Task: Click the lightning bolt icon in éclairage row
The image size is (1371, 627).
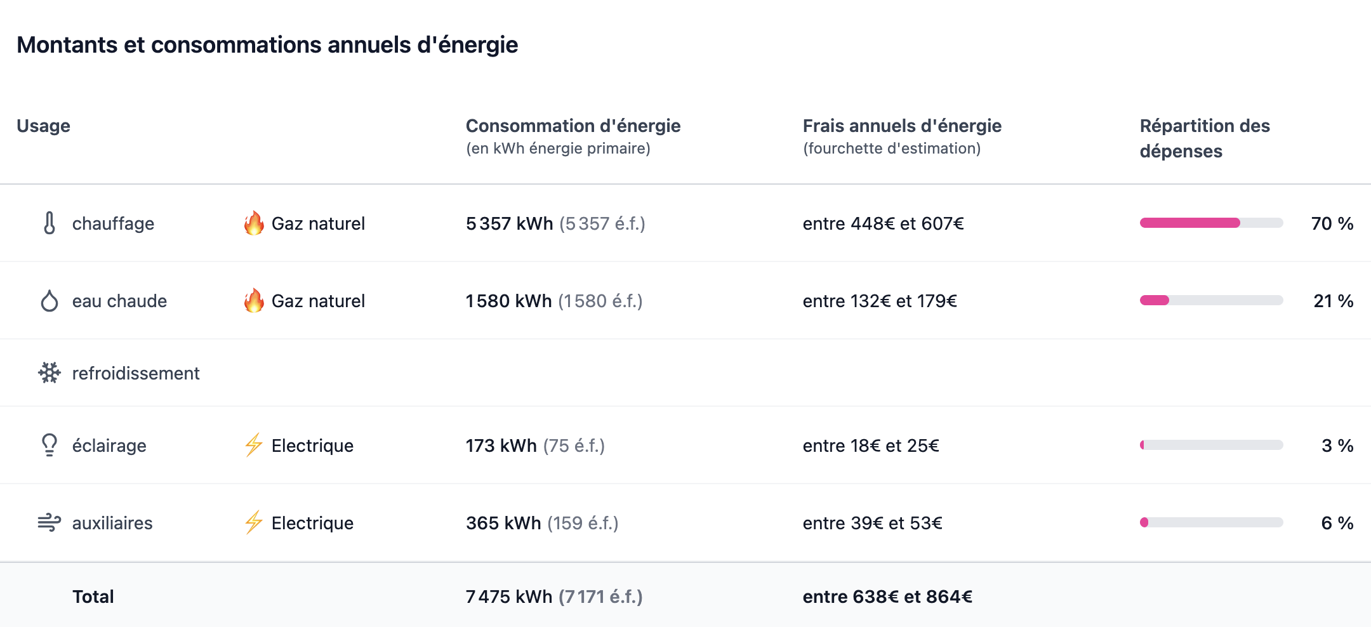Action: [254, 445]
